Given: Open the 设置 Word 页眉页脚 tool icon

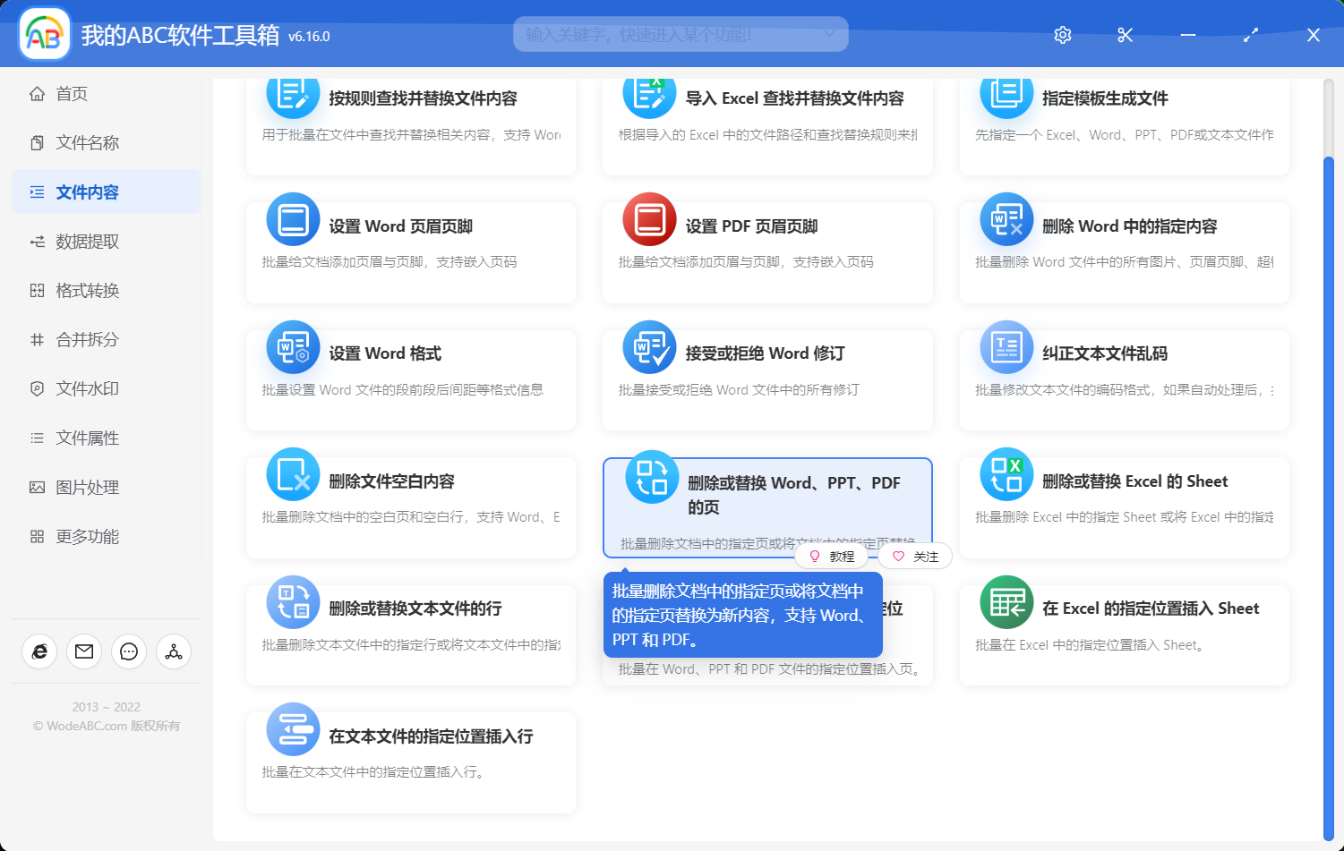Looking at the screenshot, I should point(292,218).
